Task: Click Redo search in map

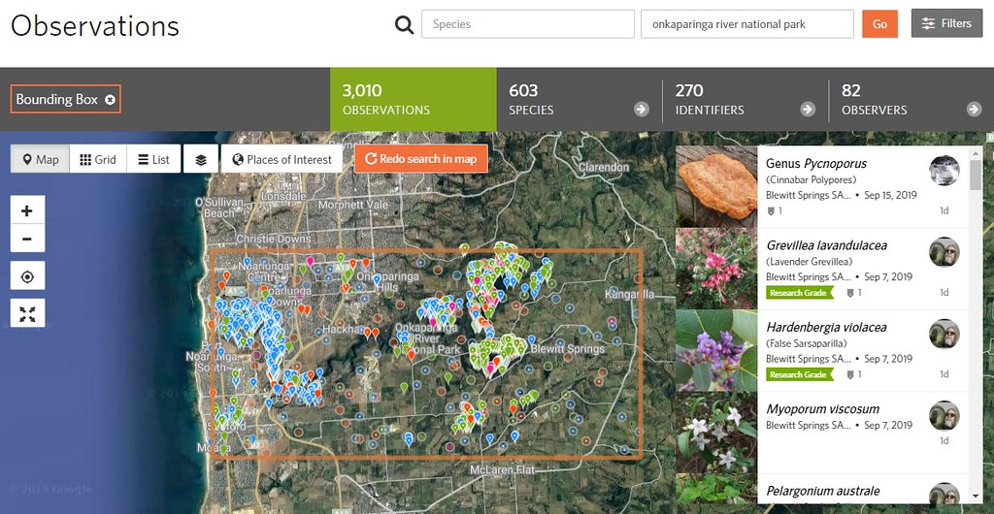Action: point(420,159)
